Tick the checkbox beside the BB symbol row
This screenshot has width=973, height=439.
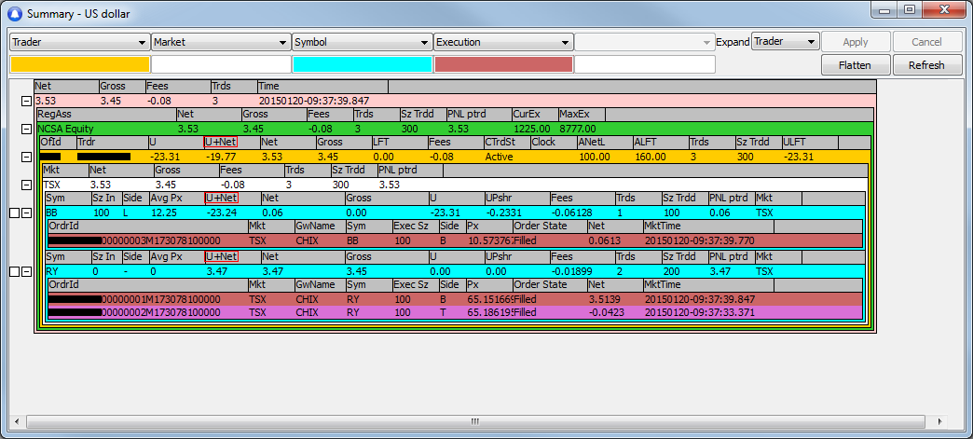13,213
